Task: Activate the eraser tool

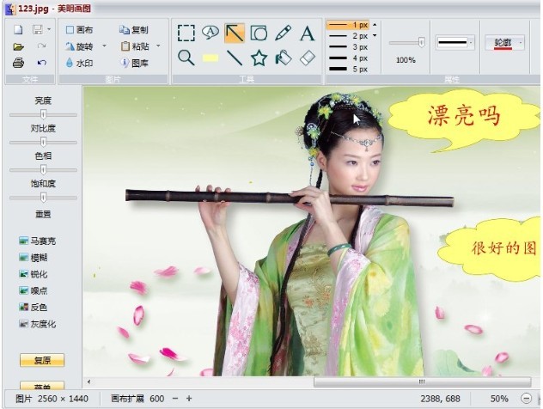Action: 307,58
